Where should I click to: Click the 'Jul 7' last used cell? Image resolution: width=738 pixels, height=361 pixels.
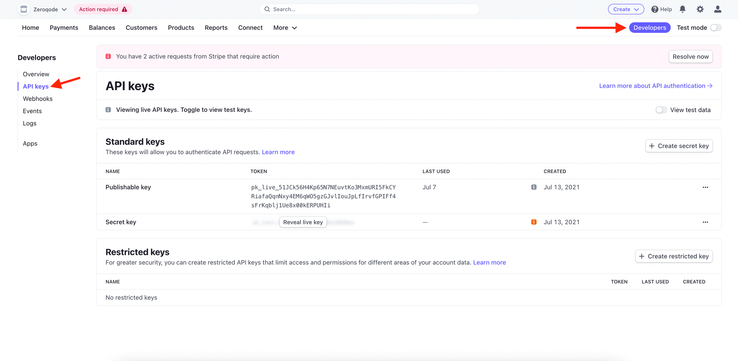click(x=429, y=187)
